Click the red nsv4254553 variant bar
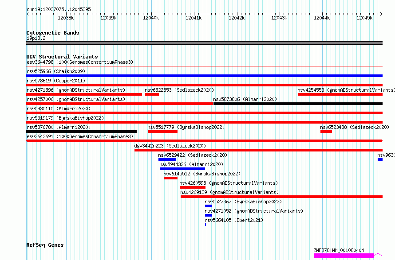 click(340, 94)
